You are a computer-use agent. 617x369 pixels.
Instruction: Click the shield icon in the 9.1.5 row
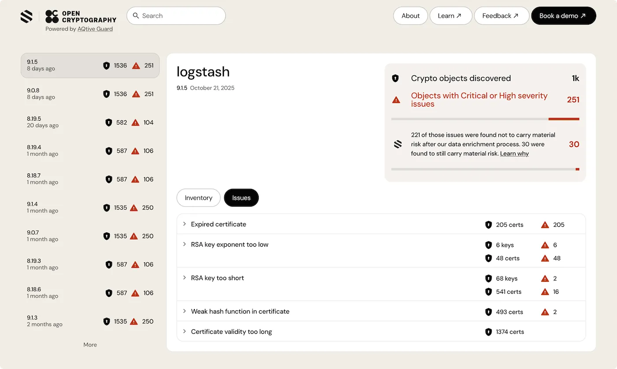tap(106, 66)
